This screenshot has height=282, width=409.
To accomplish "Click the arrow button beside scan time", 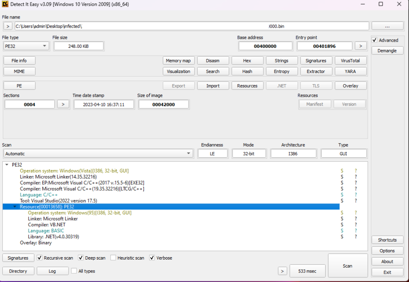I will [x=282, y=271].
